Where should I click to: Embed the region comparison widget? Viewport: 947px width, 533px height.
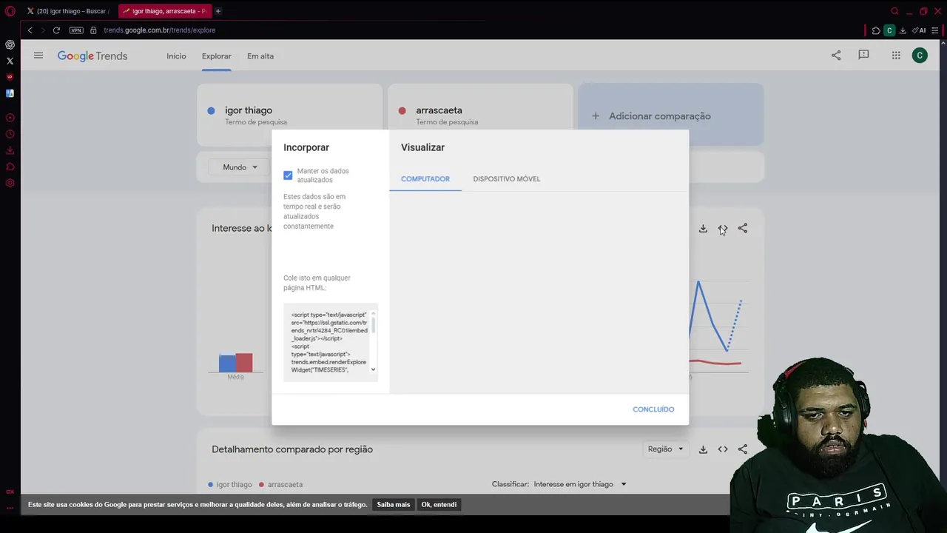723,449
